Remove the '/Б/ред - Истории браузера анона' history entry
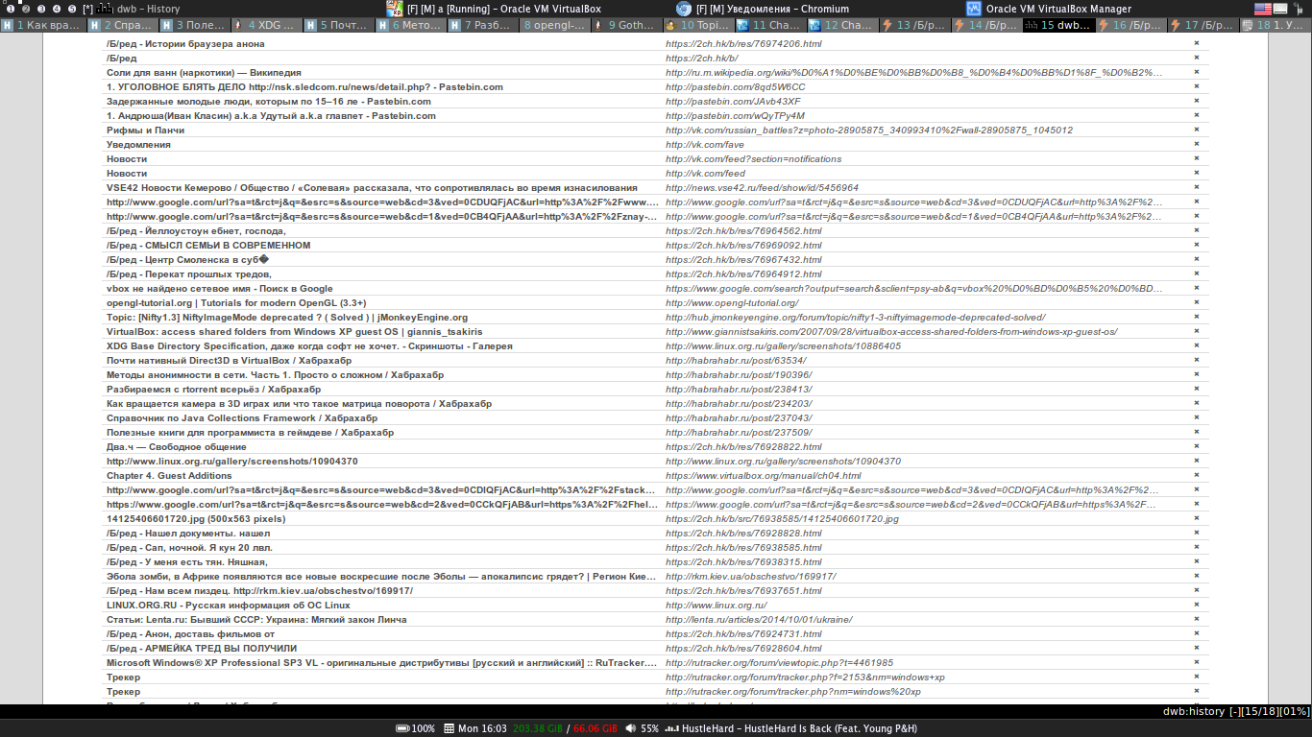This screenshot has height=737, width=1312. click(1197, 43)
